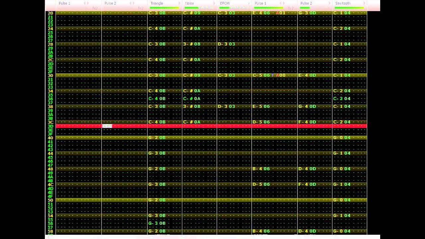Select Sawtooth note C-2 04 in row 24
This screenshot has height=239, width=425.
point(342,29)
